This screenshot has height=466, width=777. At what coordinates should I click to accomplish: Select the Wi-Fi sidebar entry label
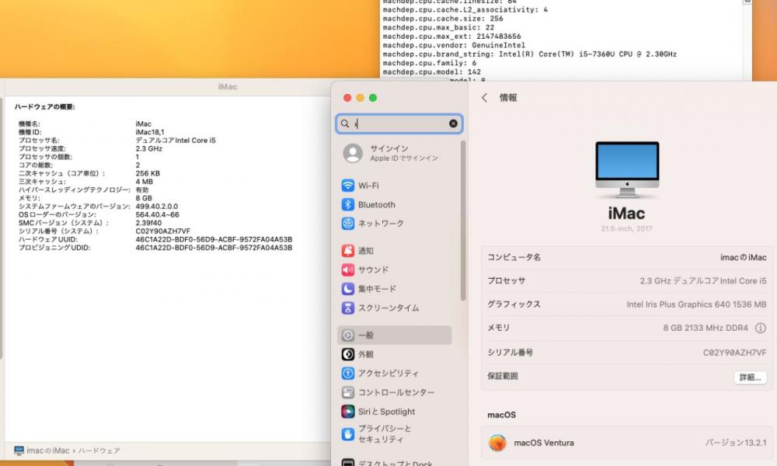click(368, 186)
